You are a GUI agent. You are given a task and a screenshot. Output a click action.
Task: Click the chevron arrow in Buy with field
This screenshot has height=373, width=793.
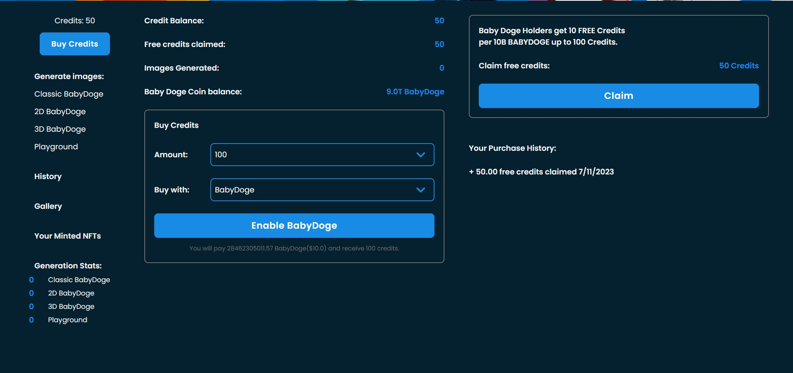click(420, 190)
